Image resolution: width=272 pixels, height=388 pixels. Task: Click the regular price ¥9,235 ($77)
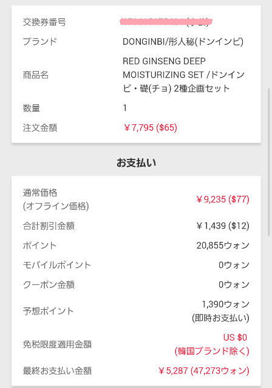tap(223, 199)
